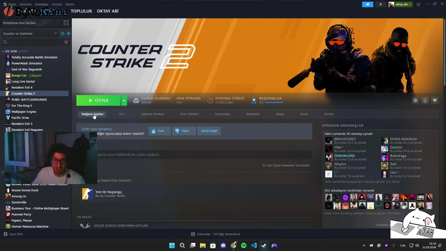This screenshot has height=251, width=446.
Task: Click the recent activity clock filter icon
Action: tap(63, 33)
